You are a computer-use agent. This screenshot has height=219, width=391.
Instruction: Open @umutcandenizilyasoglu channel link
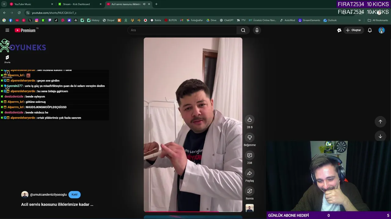(x=48, y=195)
